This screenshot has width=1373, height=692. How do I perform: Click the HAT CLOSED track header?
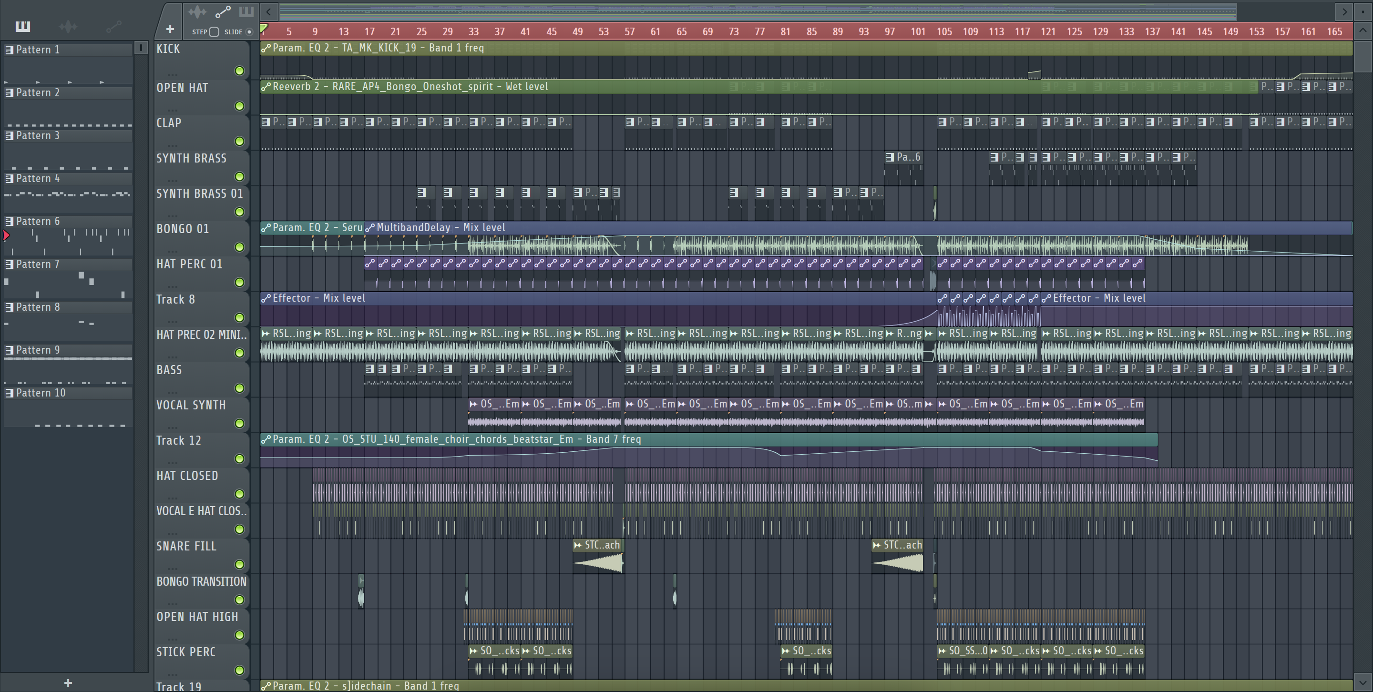[x=202, y=485]
